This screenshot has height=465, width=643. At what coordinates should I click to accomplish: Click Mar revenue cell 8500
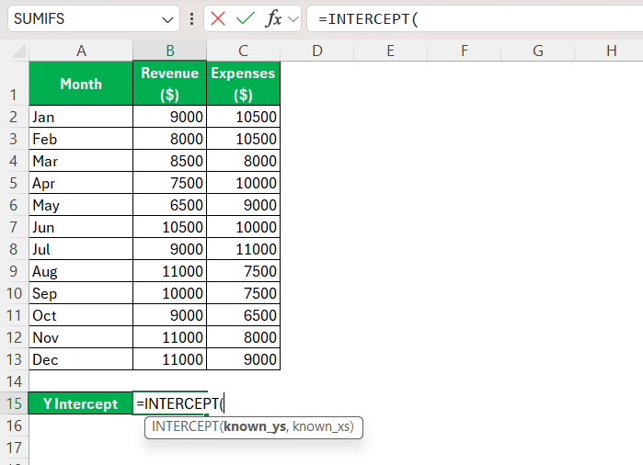[x=170, y=161]
